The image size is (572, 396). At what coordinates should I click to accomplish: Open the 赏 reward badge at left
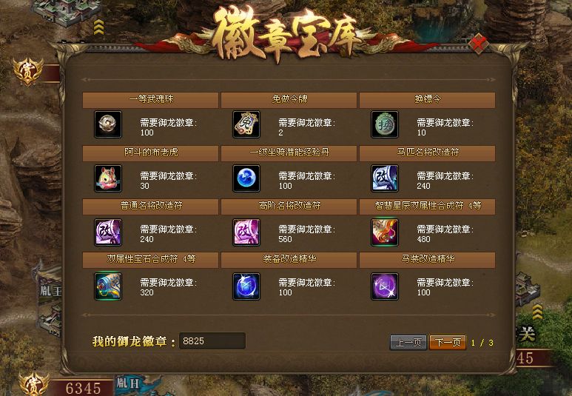point(27,71)
